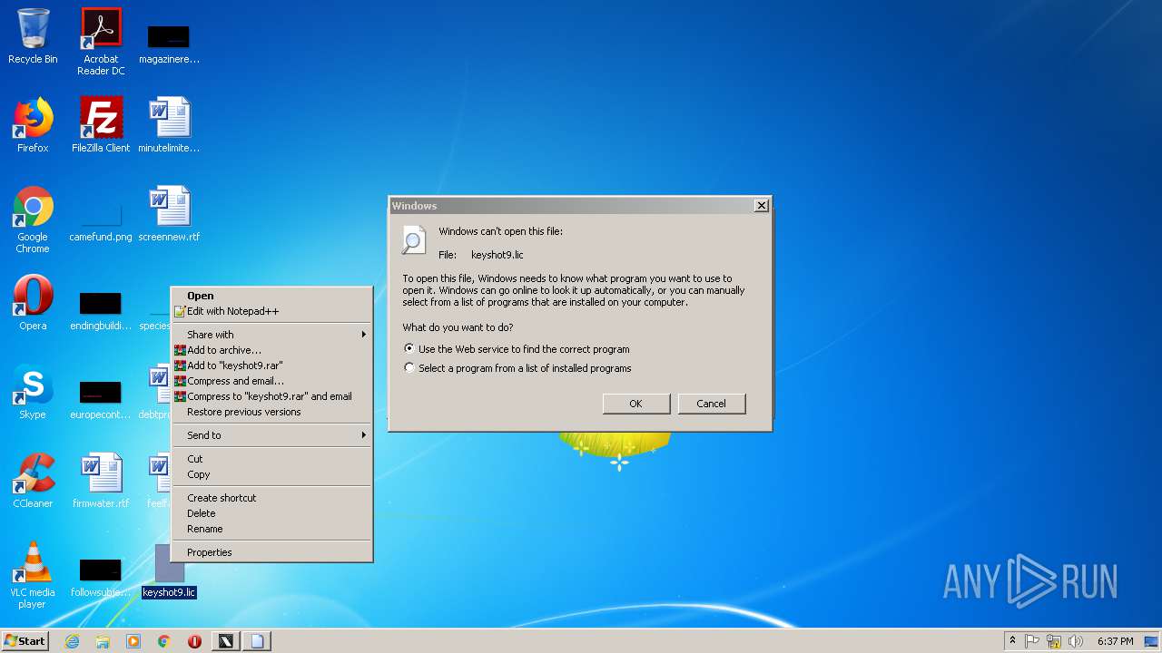Viewport: 1162px width, 653px height.
Task: Choose Cut in context menu
Action: [x=271, y=459]
